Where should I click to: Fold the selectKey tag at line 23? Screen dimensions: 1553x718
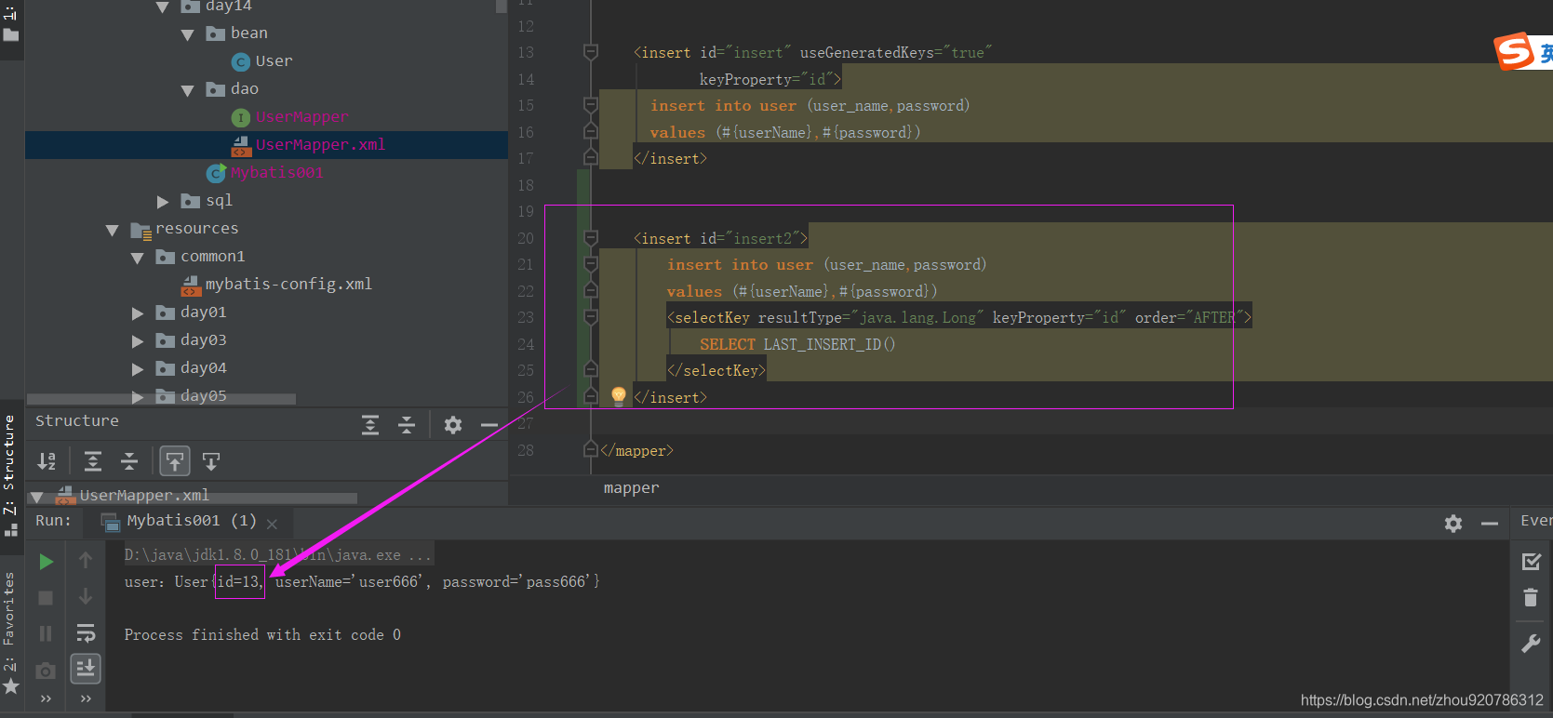[590, 317]
